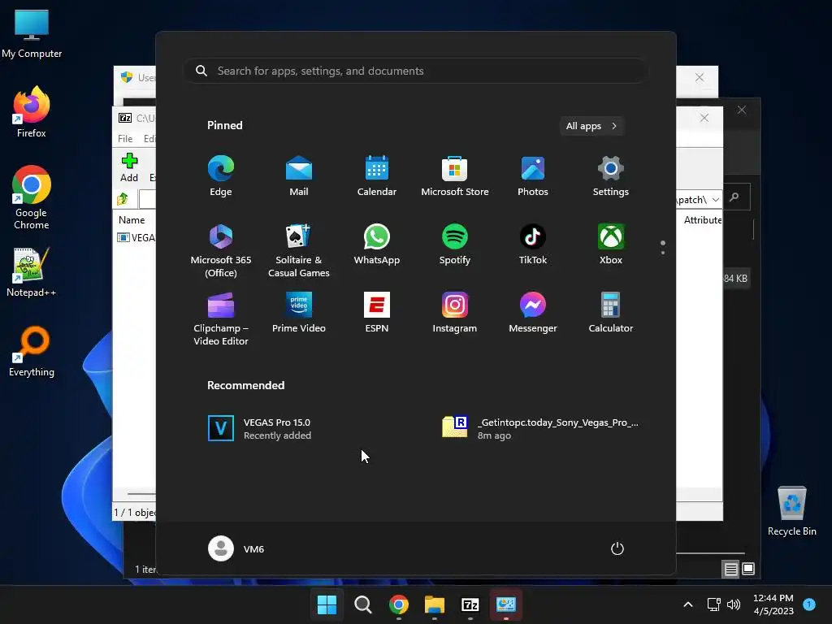Click the Start menu search box
This screenshot has width=832, height=624.
tap(416, 71)
